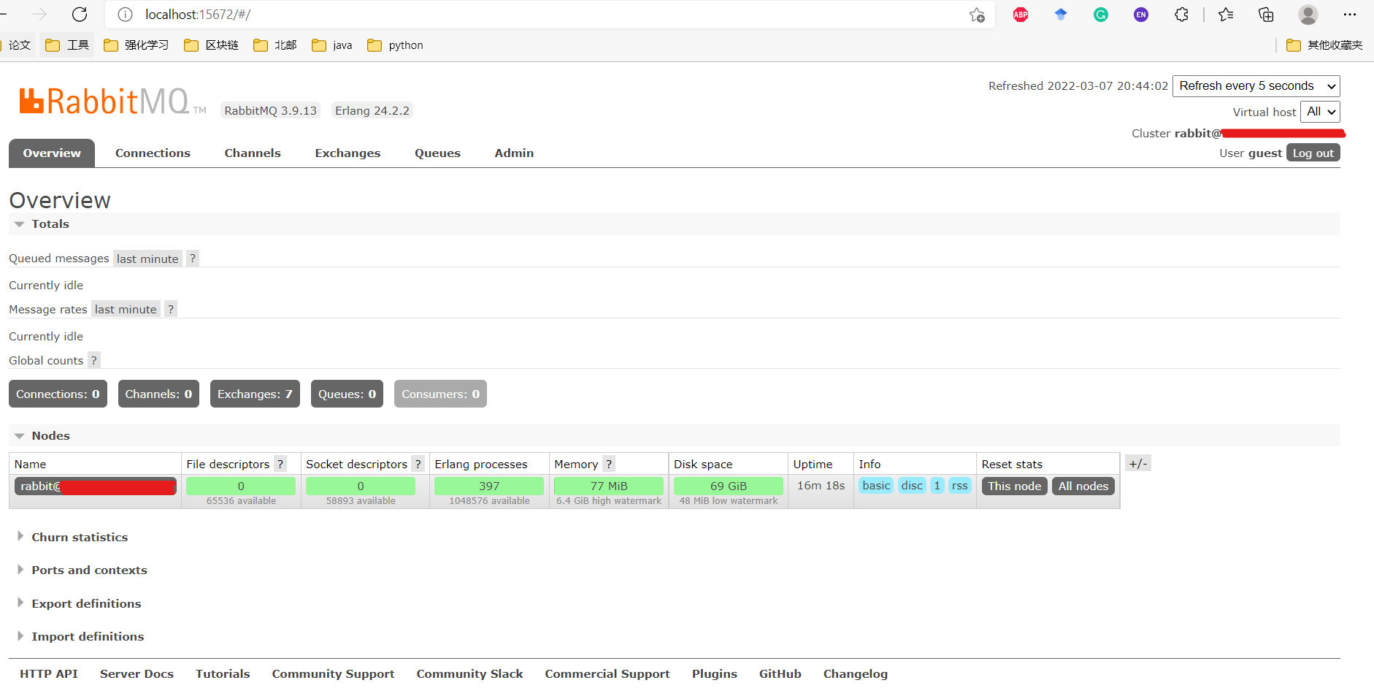Viewport: 1374px width, 699px height.
Task: Open the Refresh every 5 seconds dropdown
Action: coord(1256,86)
